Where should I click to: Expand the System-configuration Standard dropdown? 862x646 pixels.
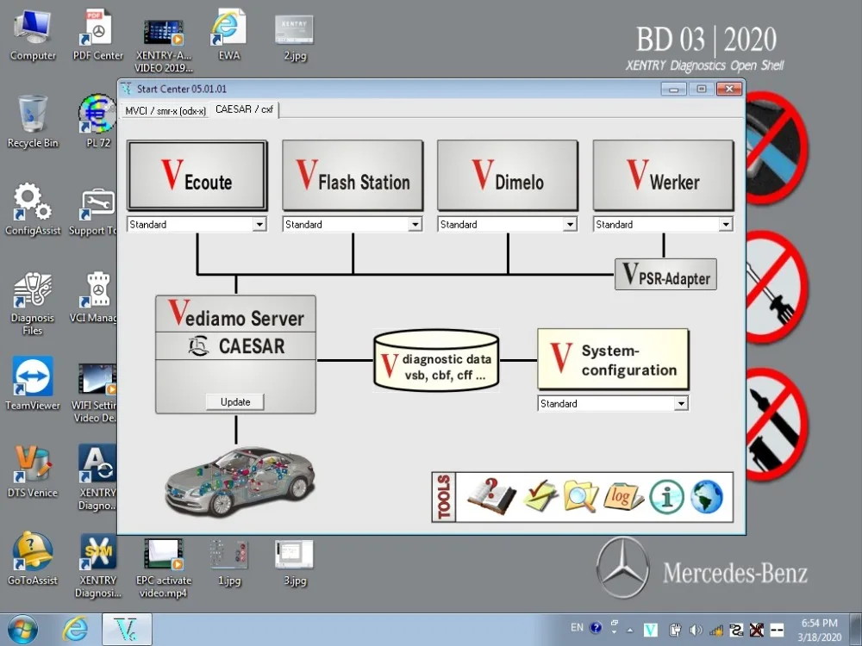pyautogui.click(x=681, y=404)
